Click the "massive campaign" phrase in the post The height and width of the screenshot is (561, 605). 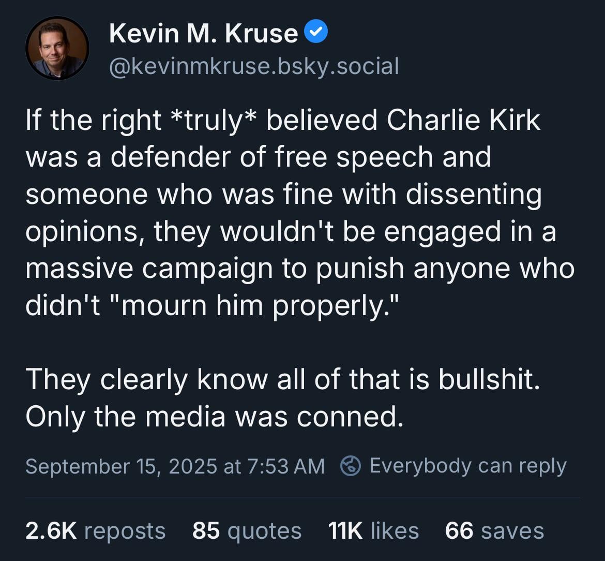click(x=149, y=269)
